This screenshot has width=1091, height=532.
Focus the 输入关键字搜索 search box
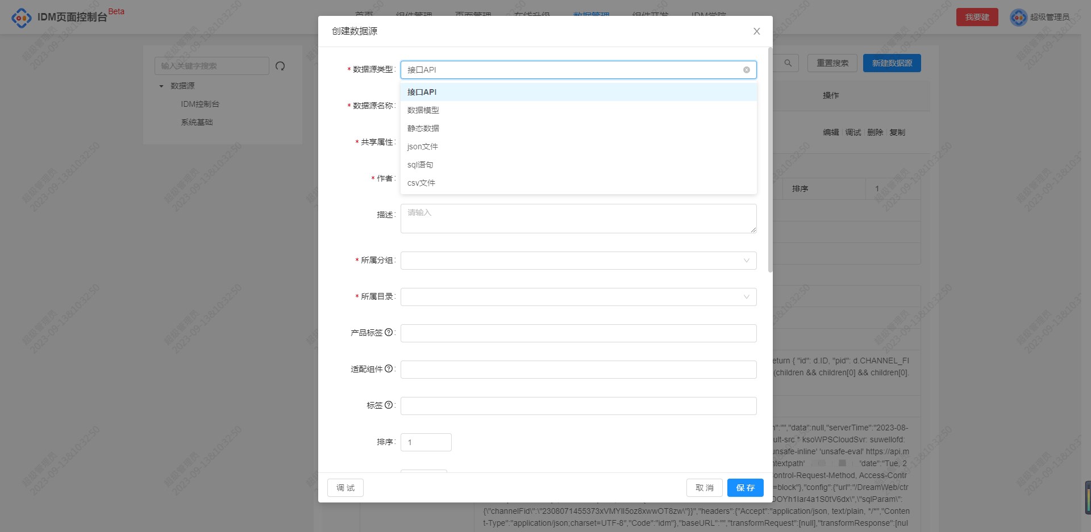(x=212, y=66)
